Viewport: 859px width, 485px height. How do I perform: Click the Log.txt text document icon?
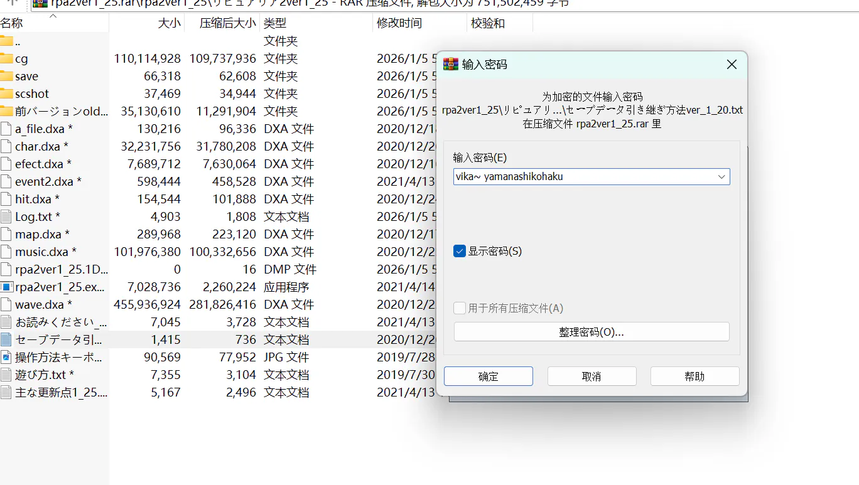click(x=6, y=216)
